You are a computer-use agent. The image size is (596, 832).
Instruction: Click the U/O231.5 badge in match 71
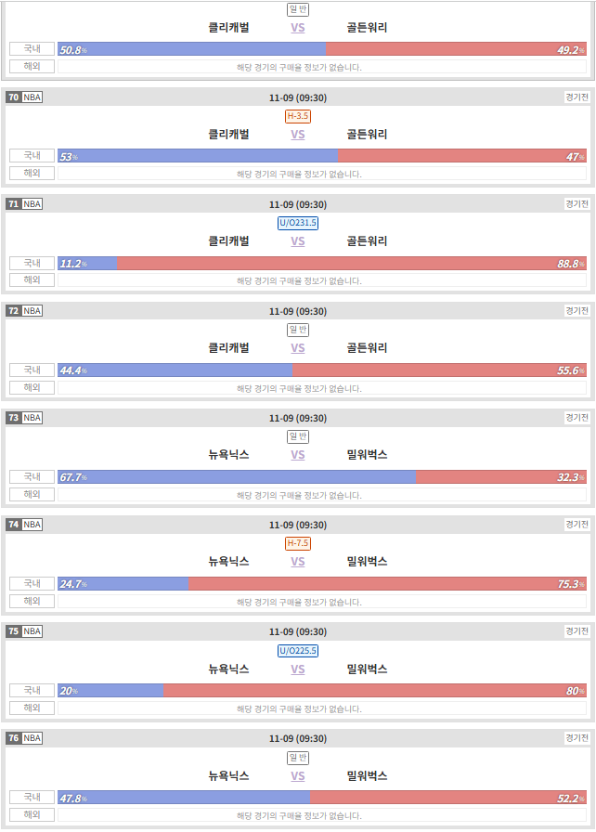(297, 223)
